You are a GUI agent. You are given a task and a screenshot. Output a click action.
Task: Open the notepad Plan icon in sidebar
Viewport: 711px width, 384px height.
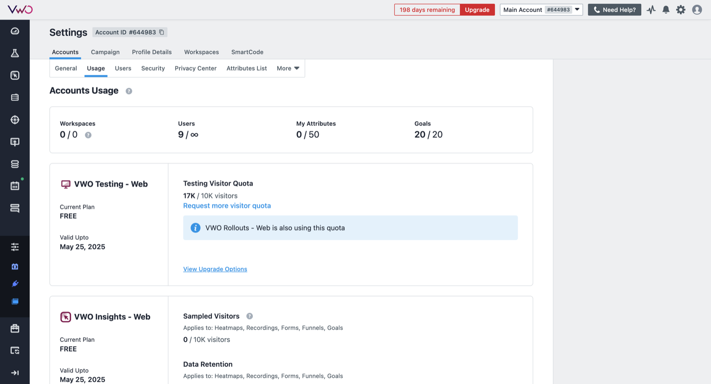coord(15,97)
